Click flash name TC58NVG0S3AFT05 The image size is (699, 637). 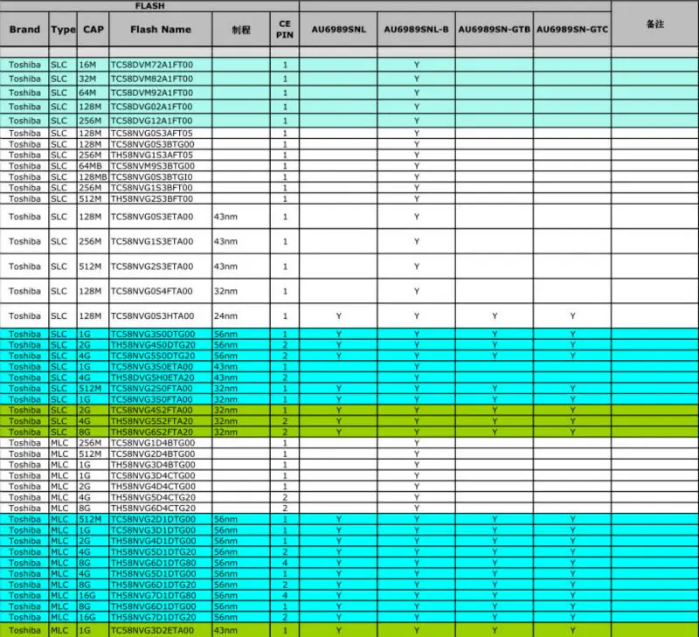click(x=151, y=134)
